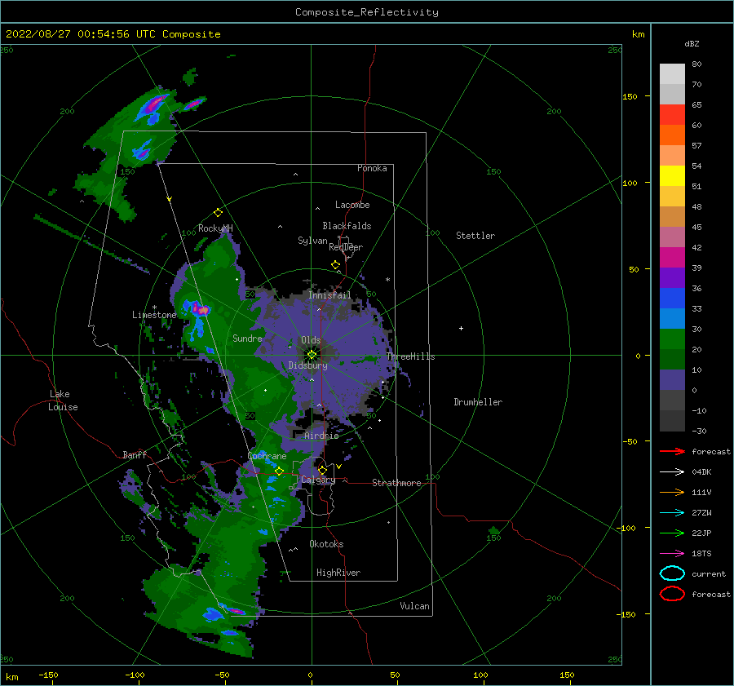The image size is (734, 686).
Task: Click the white 04DK arrow icon
Action: pyautogui.click(x=672, y=471)
